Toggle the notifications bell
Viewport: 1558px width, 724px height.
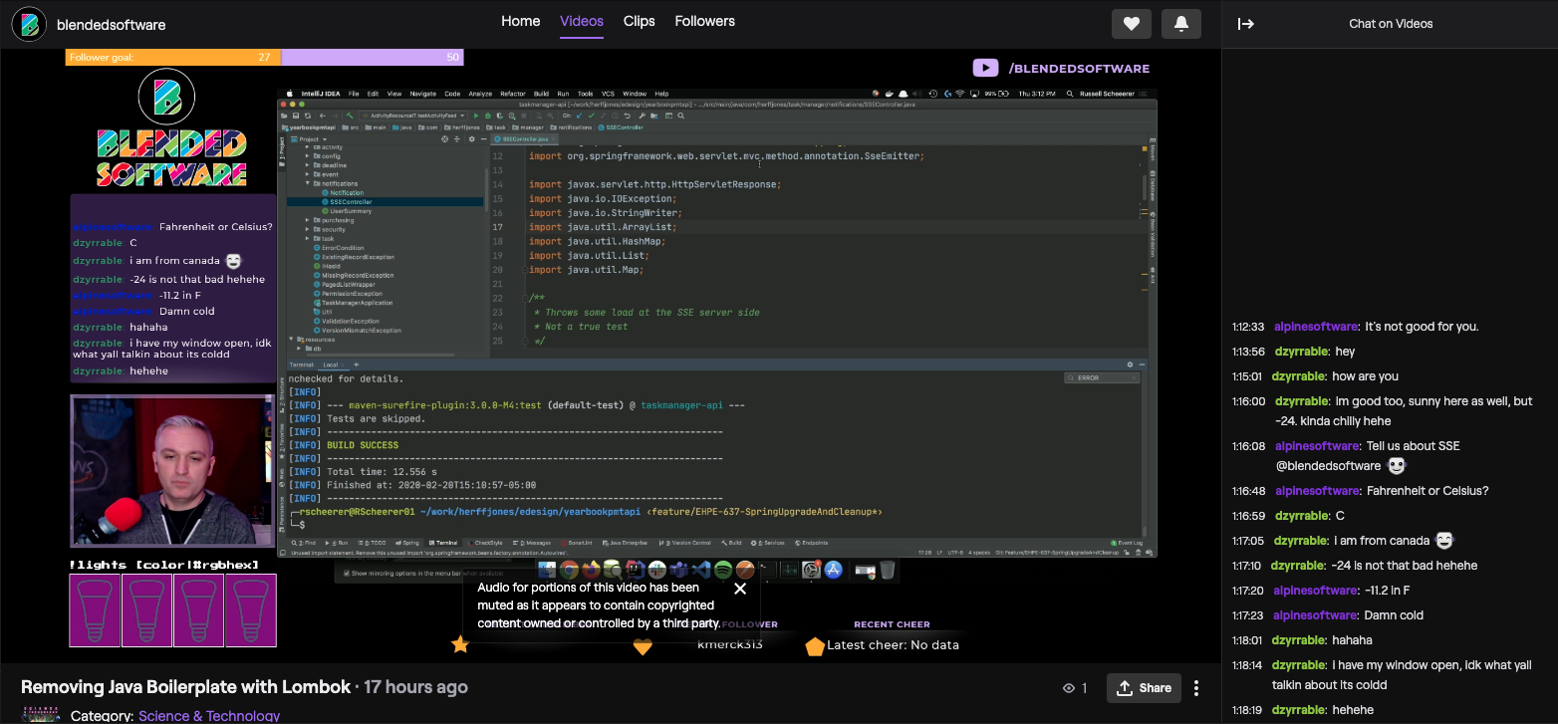click(x=1180, y=24)
